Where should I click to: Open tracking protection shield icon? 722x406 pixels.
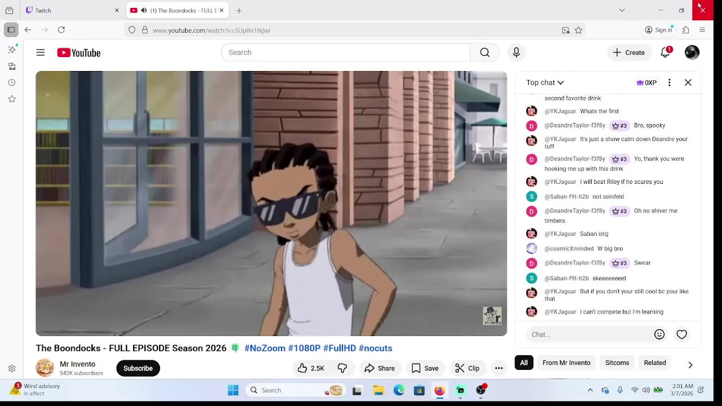pyautogui.click(x=132, y=30)
